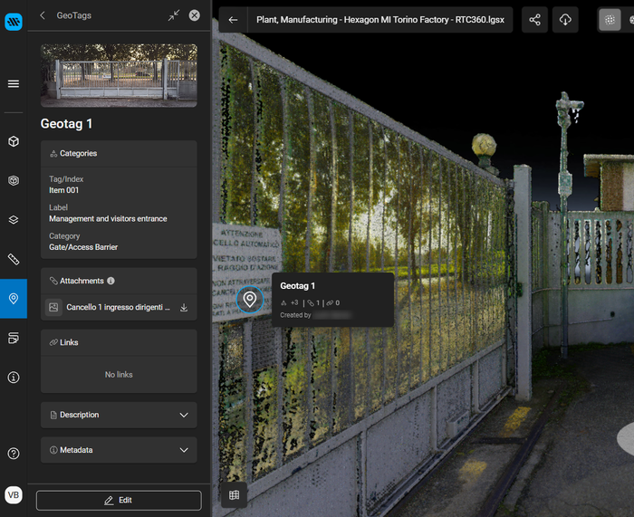The width and height of the screenshot is (634, 517).
Task: Open the VB user avatar
Action: tap(14, 494)
